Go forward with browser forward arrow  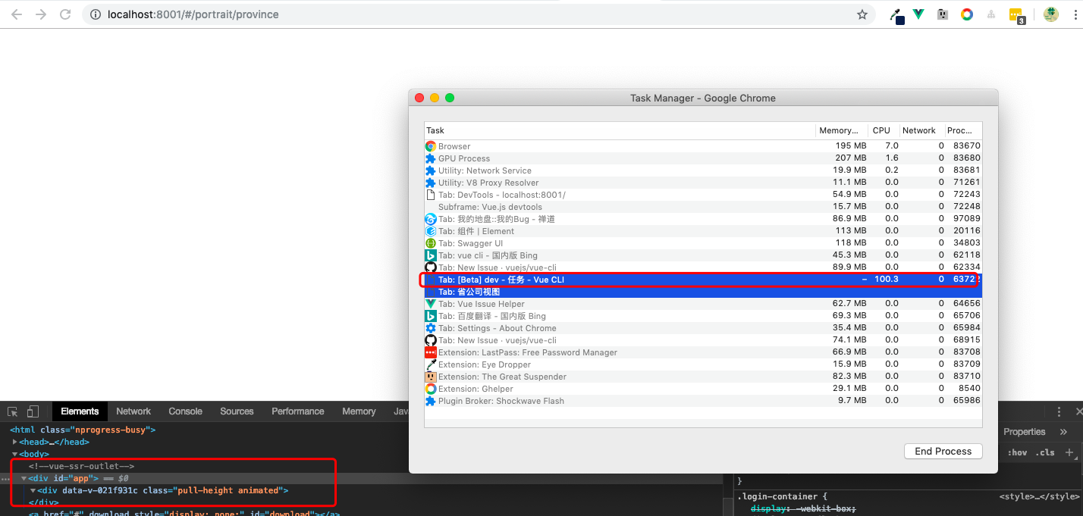[x=41, y=14]
